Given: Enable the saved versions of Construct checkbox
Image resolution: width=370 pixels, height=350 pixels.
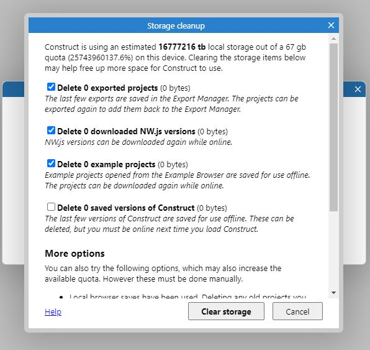Looking at the screenshot, I should pos(51,207).
